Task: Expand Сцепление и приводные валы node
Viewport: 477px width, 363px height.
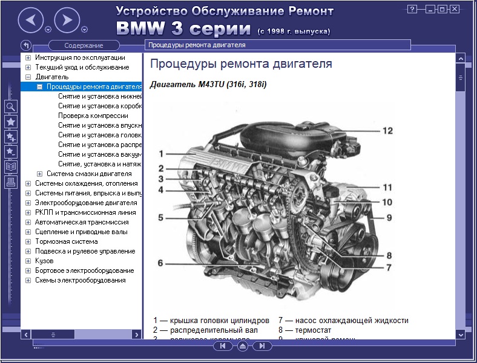Action: point(28,232)
